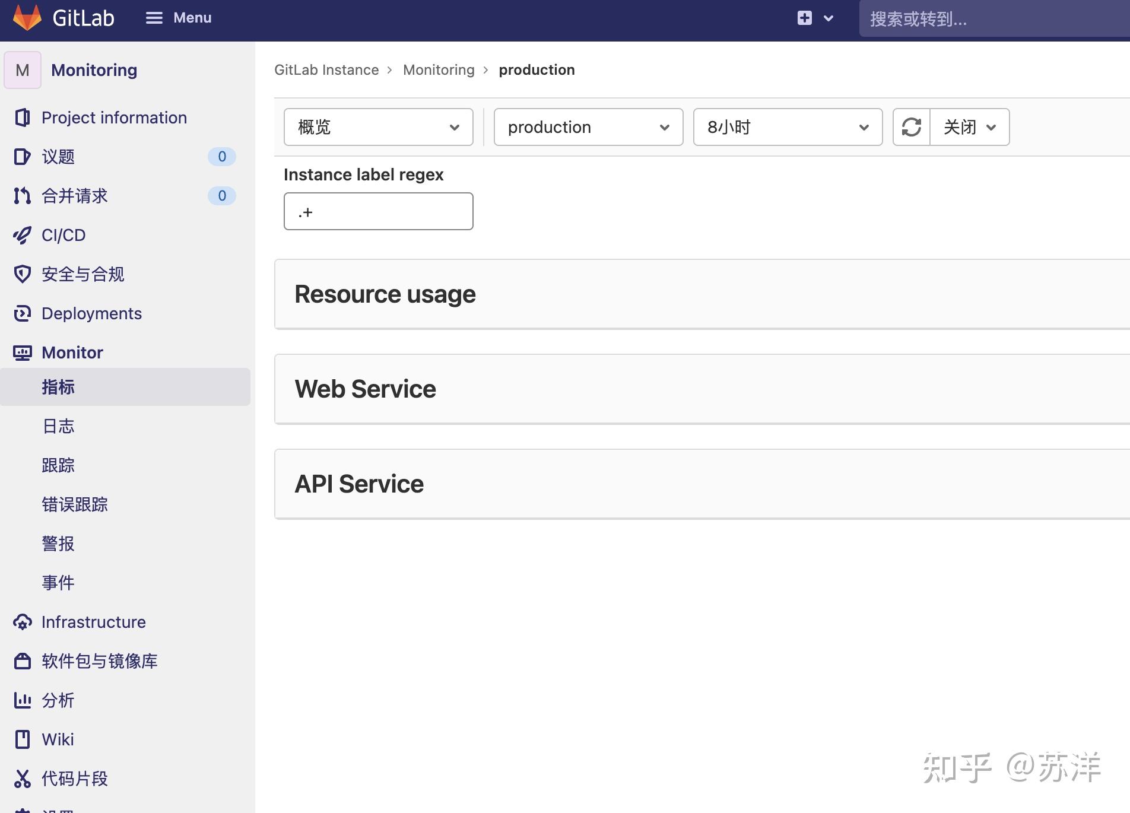The height and width of the screenshot is (813, 1130).
Task: Open Deployments from the sidebar
Action: (91, 313)
